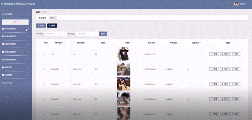View 用户账号8 with 查看 eye button

click(214, 69)
